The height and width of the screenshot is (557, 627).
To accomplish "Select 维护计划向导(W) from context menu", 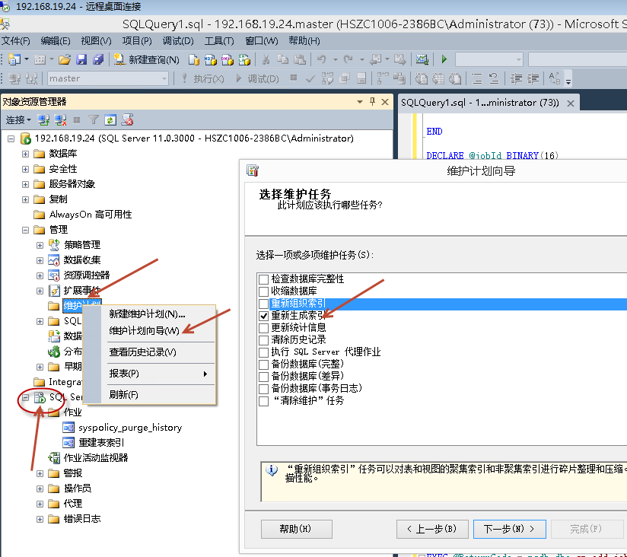I will pos(145,331).
